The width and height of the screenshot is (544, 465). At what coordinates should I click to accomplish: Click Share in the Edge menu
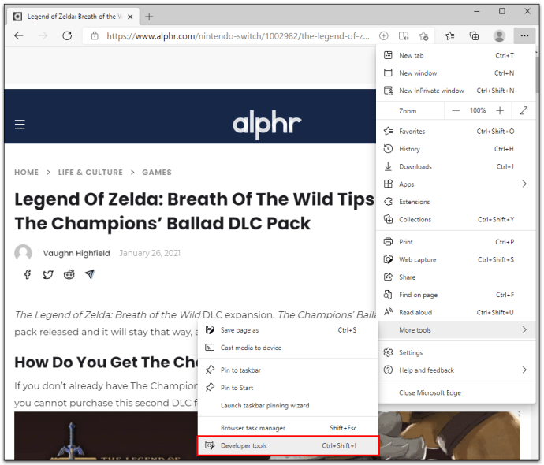[456, 277]
